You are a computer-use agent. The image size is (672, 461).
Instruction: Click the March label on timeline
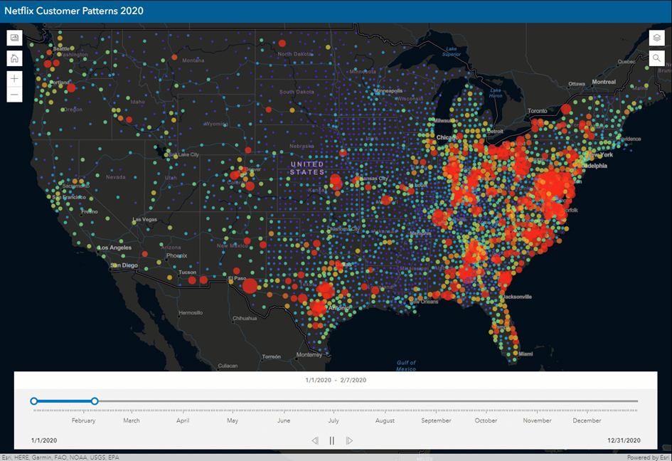click(x=132, y=420)
